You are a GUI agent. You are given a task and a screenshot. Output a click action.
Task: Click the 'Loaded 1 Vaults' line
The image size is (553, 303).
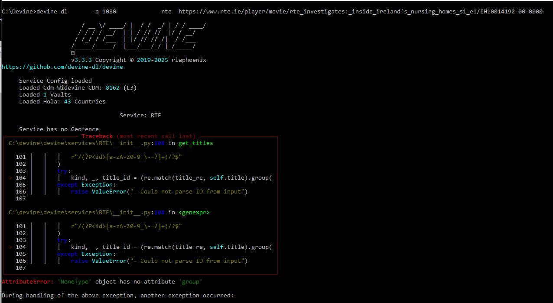click(45, 94)
